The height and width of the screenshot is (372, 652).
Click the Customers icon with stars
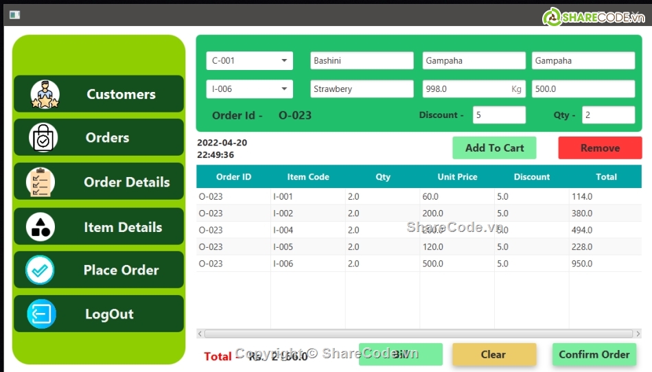[x=45, y=95]
